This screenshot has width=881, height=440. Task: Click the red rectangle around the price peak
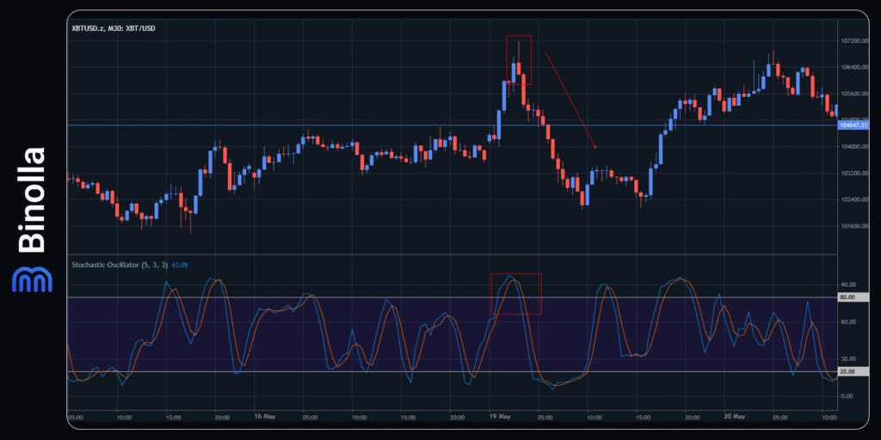[519, 60]
